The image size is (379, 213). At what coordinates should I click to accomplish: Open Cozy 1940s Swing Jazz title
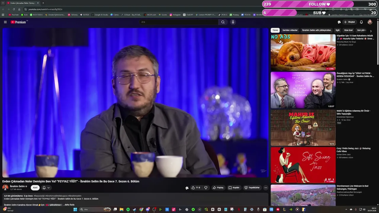pos(354,150)
